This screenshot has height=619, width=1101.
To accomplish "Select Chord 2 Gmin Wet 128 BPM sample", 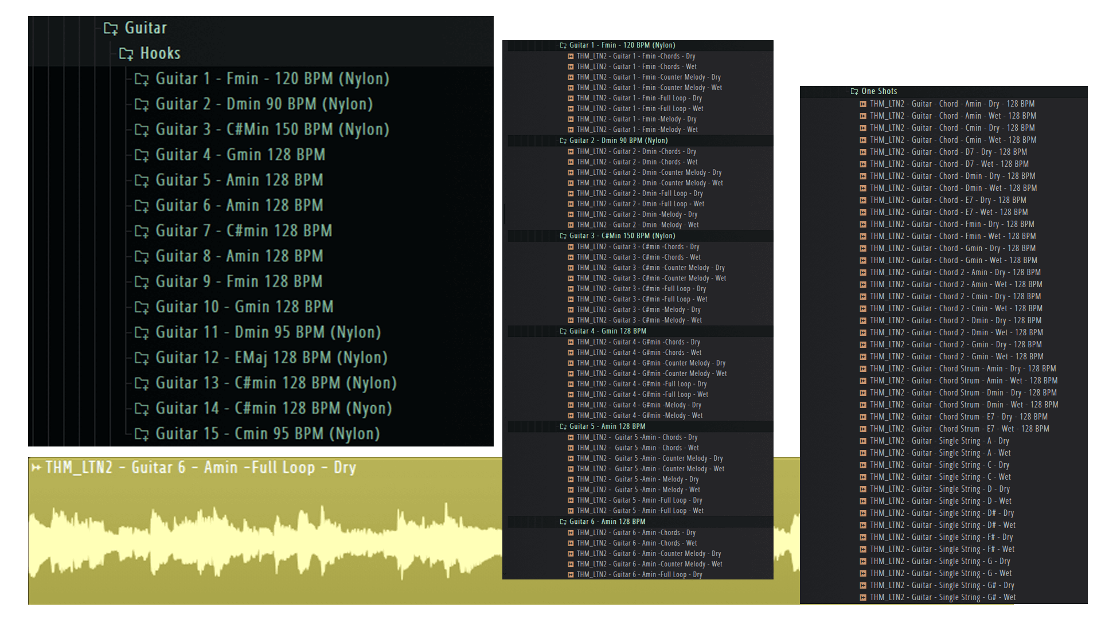I will (956, 356).
